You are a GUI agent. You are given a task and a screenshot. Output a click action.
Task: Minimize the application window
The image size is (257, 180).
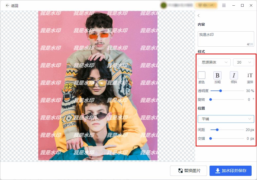[x=234, y=5]
